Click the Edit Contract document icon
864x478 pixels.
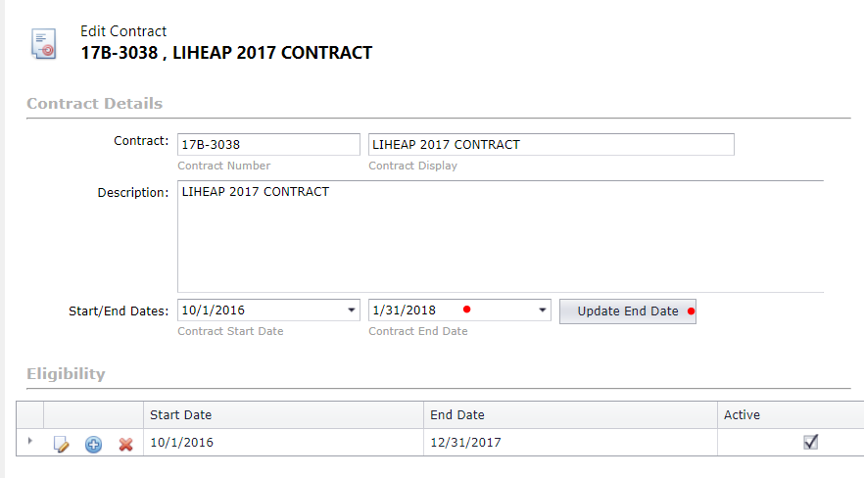(43, 43)
